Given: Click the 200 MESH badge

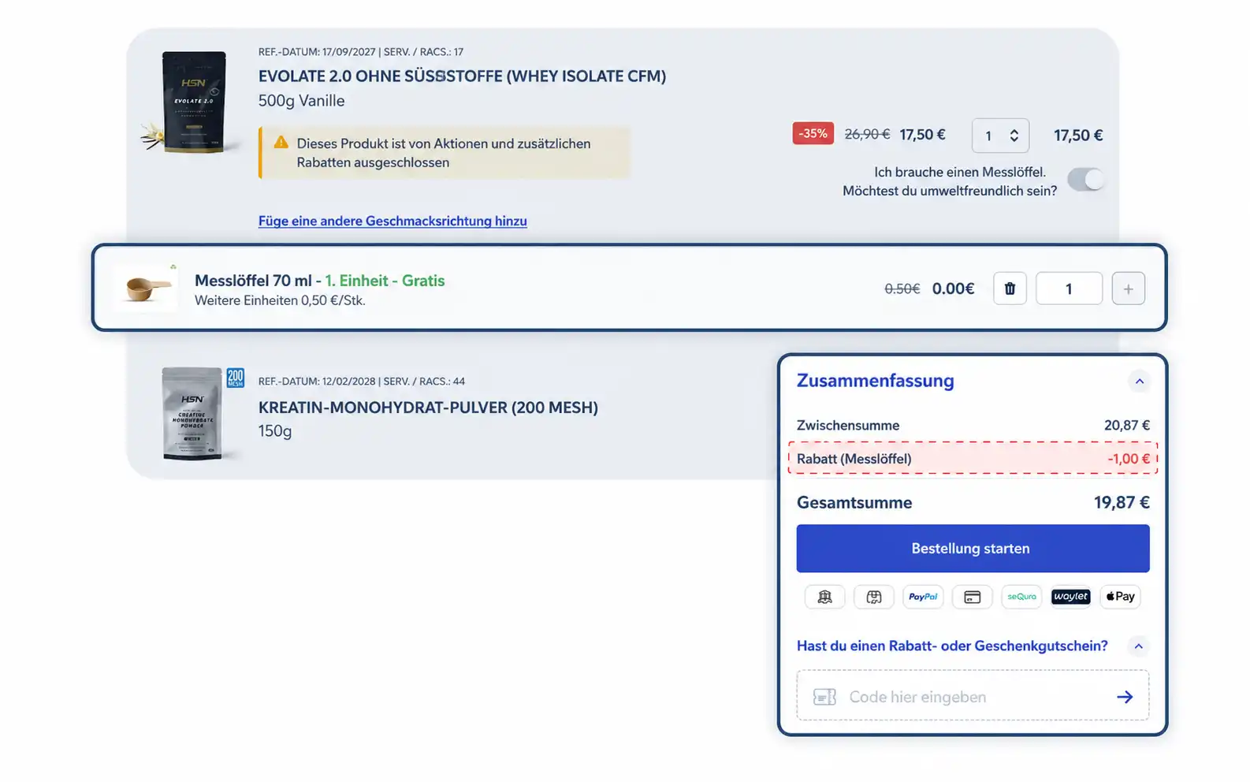Looking at the screenshot, I should tap(235, 378).
